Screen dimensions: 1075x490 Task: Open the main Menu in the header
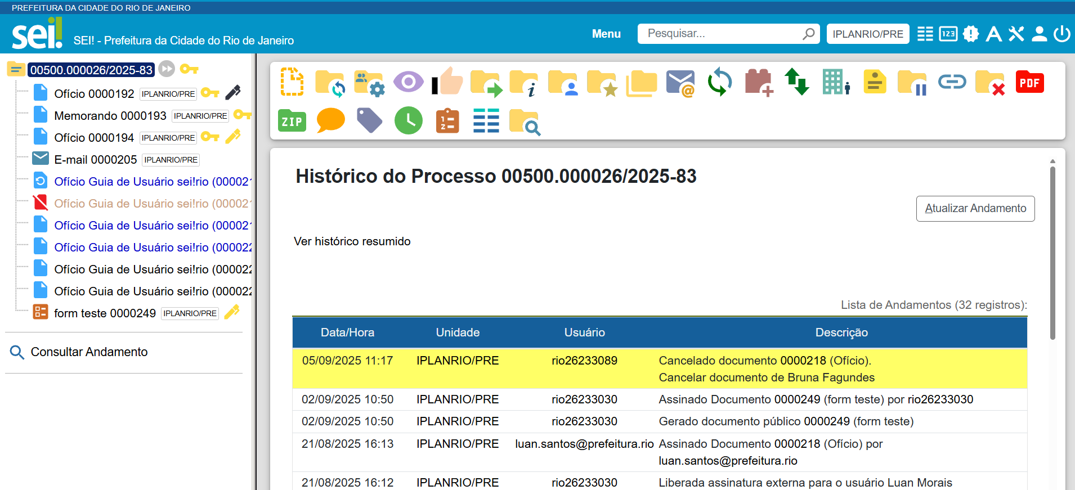(606, 34)
